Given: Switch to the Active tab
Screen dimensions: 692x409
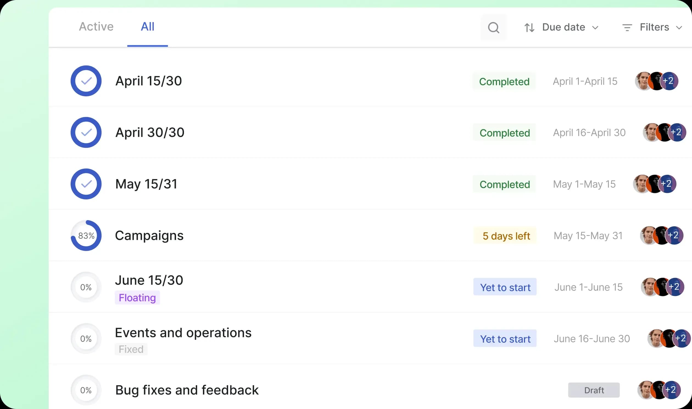Looking at the screenshot, I should [x=96, y=27].
